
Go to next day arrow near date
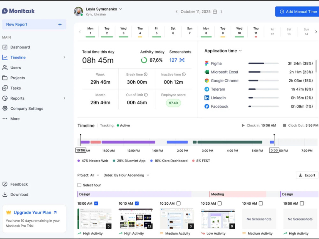(x=222, y=11)
